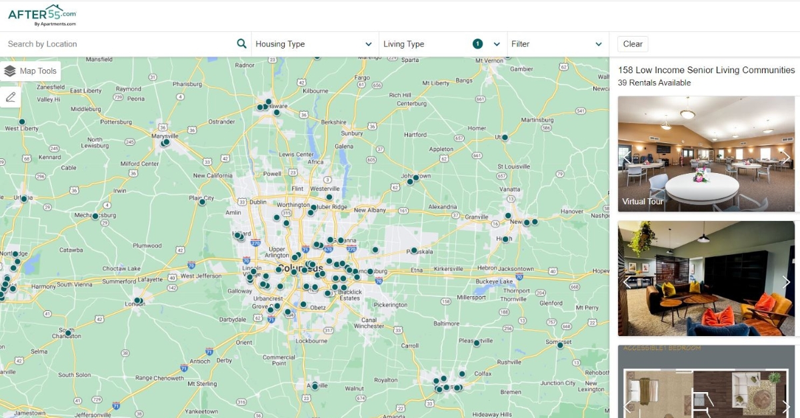This screenshot has height=418, width=800.
Task: Select the map marker near Plain City
Action: click(202, 202)
